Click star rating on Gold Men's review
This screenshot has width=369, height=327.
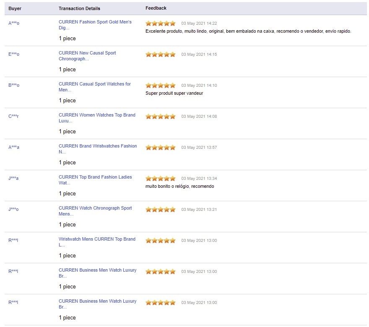click(x=161, y=23)
